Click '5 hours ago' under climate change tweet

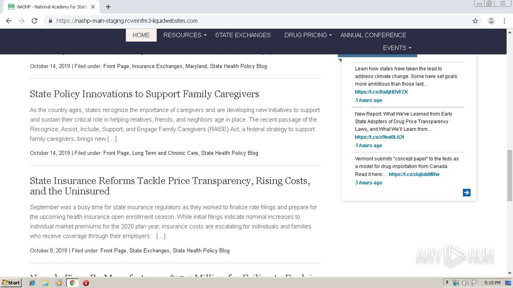click(368, 100)
